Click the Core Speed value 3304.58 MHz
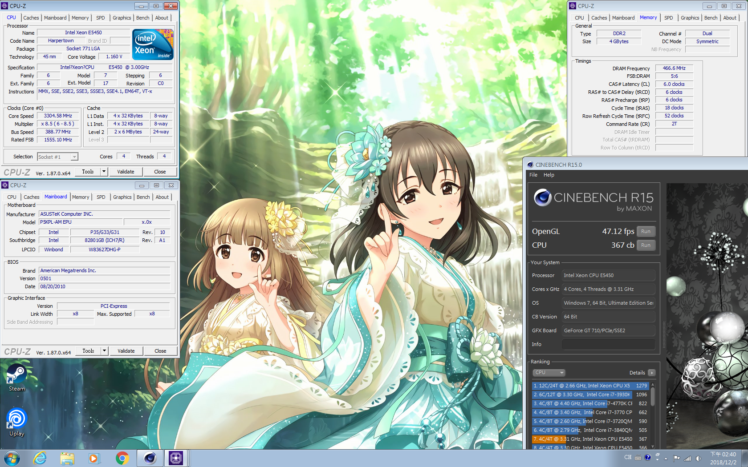Screen dimensions: 748x467 [58, 116]
